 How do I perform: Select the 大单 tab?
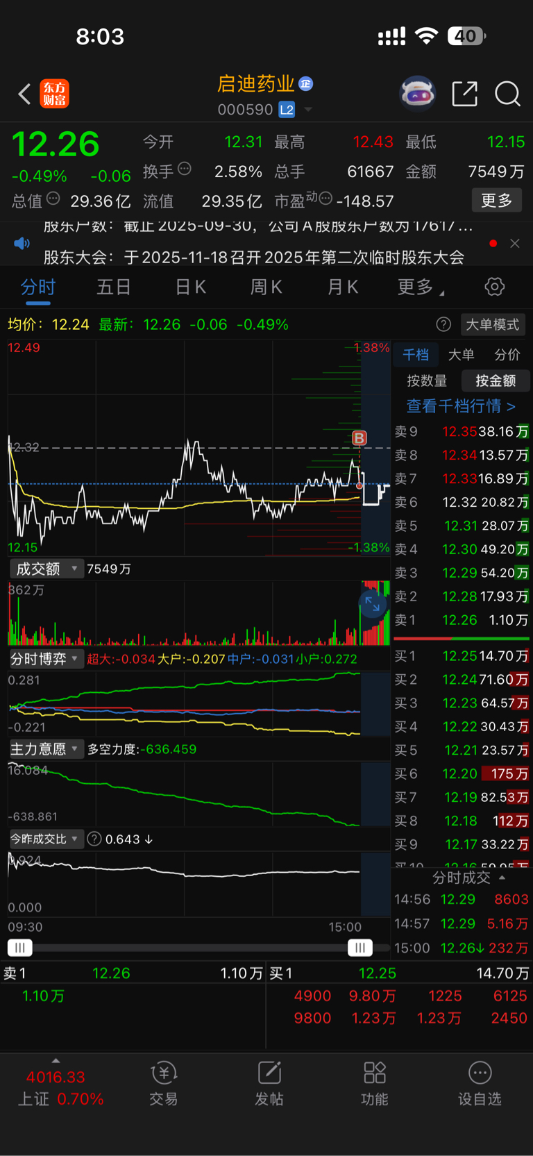[461, 355]
